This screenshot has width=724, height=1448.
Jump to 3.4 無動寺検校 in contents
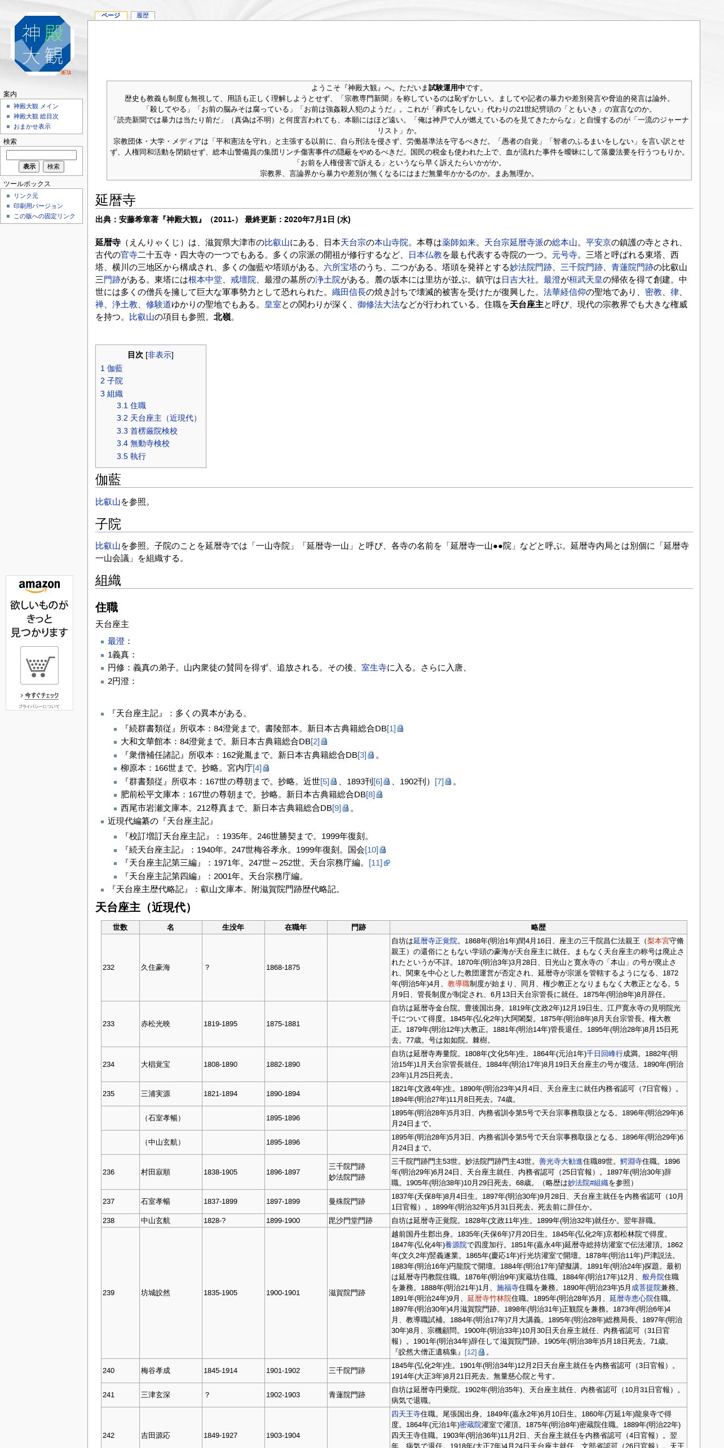click(143, 443)
